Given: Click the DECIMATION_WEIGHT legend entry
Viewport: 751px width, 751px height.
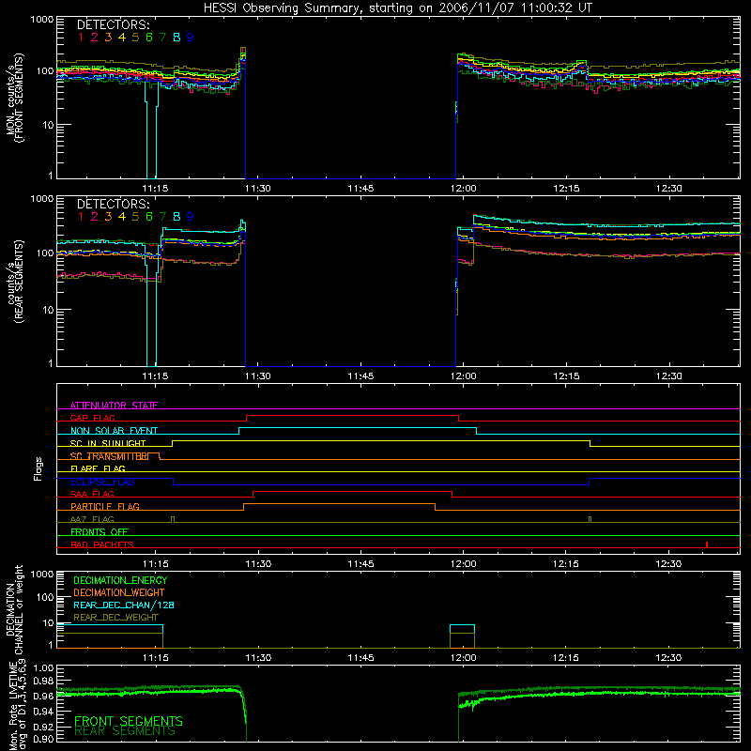Looking at the screenshot, I should pyautogui.click(x=119, y=592).
